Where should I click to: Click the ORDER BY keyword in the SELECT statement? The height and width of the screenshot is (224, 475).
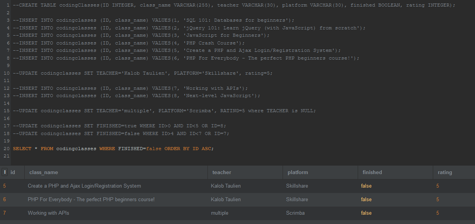(x=177, y=149)
